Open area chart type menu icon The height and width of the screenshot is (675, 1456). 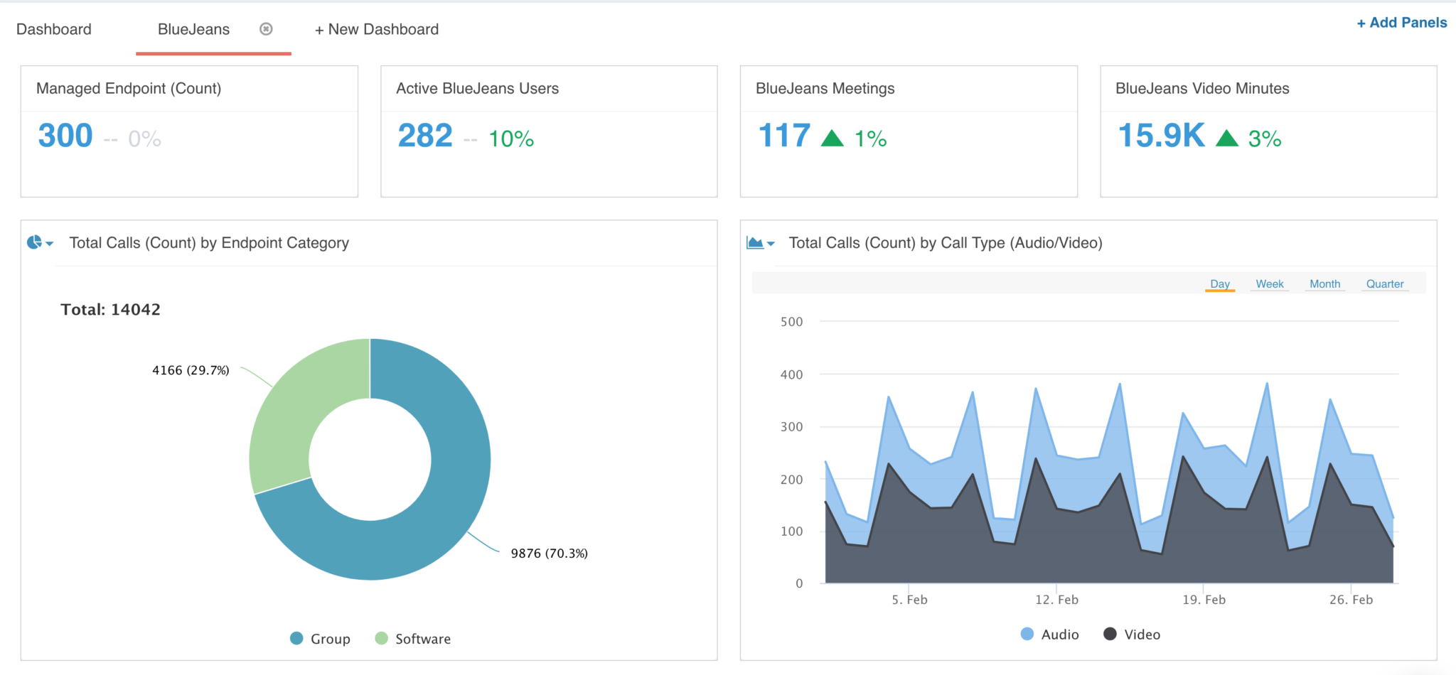point(754,242)
